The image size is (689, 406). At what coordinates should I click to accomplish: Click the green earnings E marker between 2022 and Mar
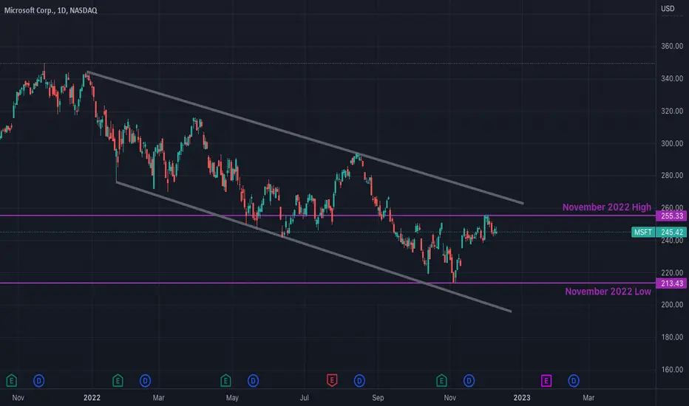tap(118, 381)
